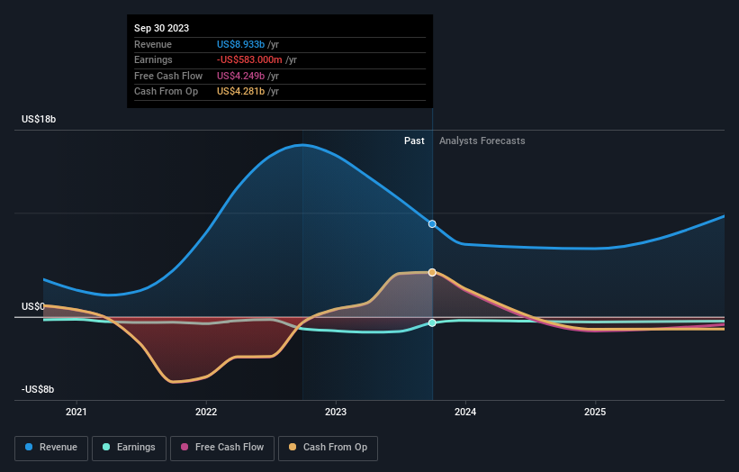Toggle the Free Cash Flow legend button
Screen dimensions: 739x472
tap(222, 448)
